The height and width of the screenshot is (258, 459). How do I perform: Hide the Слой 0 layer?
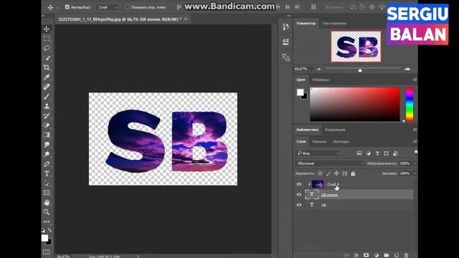tap(299, 184)
